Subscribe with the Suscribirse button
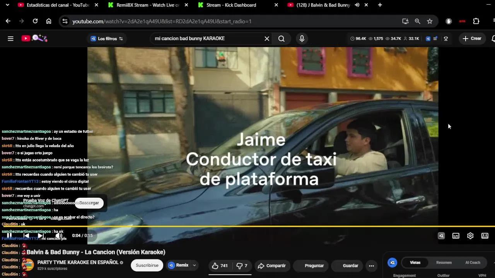The width and height of the screenshot is (495, 278). pos(147,266)
